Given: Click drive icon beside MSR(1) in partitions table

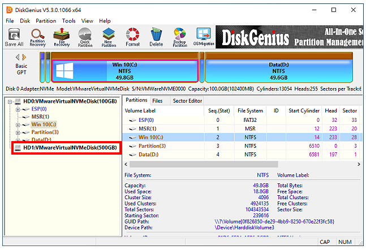Looking at the screenshot, I should pyautogui.click(x=132, y=129).
